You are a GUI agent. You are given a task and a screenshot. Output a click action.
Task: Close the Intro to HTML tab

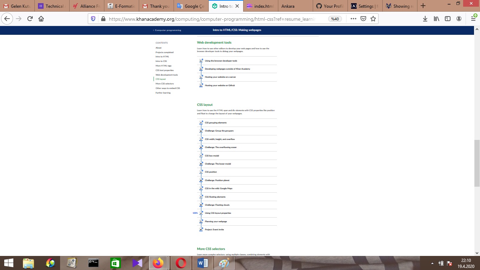(x=237, y=6)
